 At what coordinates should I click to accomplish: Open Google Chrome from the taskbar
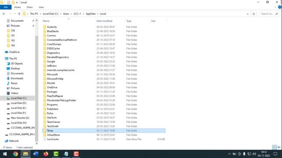click(x=15, y=154)
